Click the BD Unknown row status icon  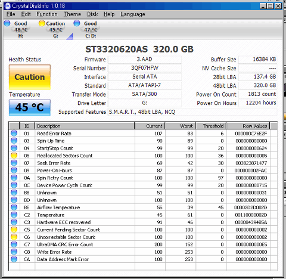tap(14, 200)
